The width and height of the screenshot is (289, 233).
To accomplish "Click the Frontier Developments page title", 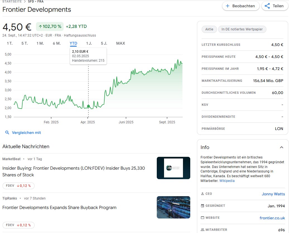I will point(37,9).
